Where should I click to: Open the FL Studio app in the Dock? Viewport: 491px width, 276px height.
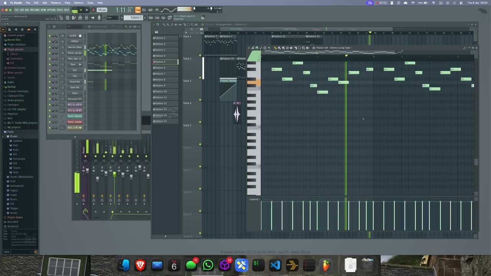pos(326,265)
